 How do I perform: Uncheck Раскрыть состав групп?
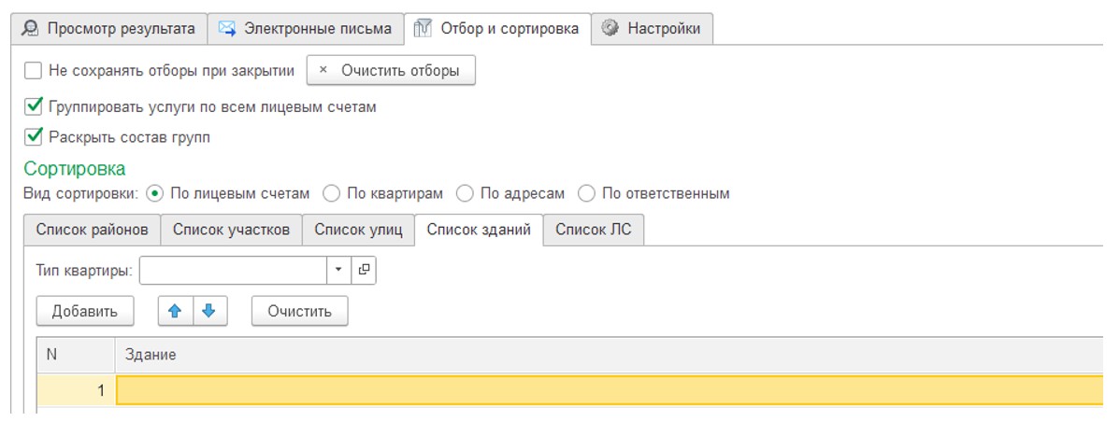tap(34, 136)
